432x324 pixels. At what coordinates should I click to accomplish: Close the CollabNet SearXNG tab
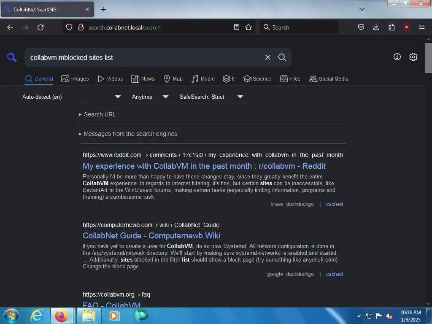pyautogui.click(x=87, y=9)
